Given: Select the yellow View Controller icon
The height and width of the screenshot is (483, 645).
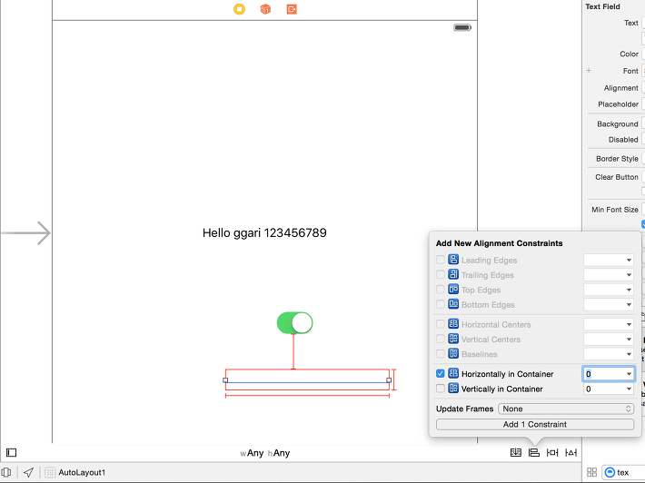Looking at the screenshot, I should pyautogui.click(x=239, y=9).
